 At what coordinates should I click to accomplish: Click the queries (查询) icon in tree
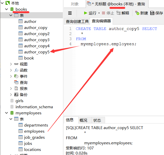16,82
